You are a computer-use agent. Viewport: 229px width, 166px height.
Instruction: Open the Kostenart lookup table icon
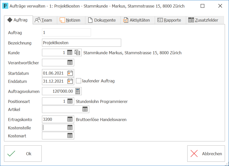point(70,136)
